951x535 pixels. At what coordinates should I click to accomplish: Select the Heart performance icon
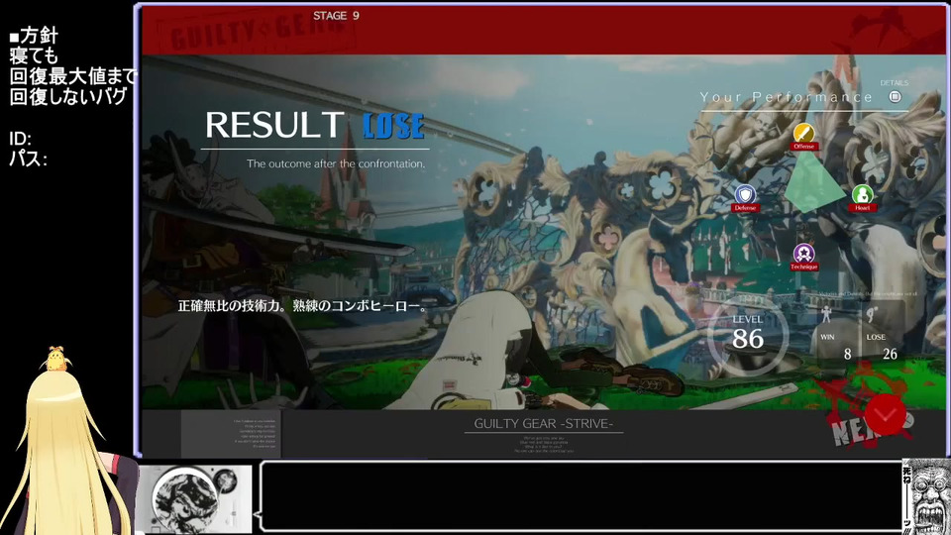(x=862, y=195)
